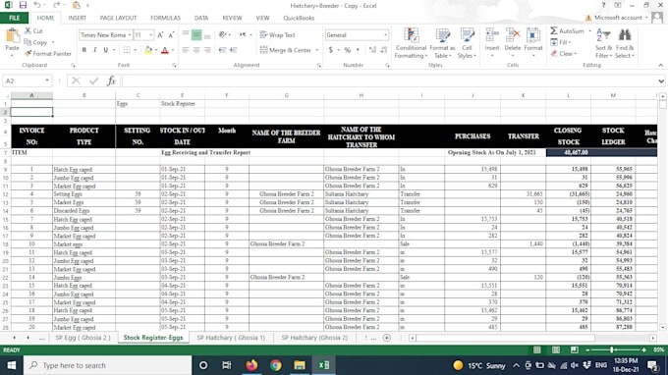
Task: Click in the formula bar
Action: (x=389, y=80)
